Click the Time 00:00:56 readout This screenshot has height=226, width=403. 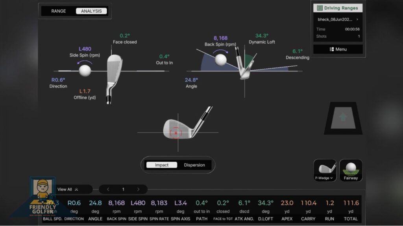[338, 29]
